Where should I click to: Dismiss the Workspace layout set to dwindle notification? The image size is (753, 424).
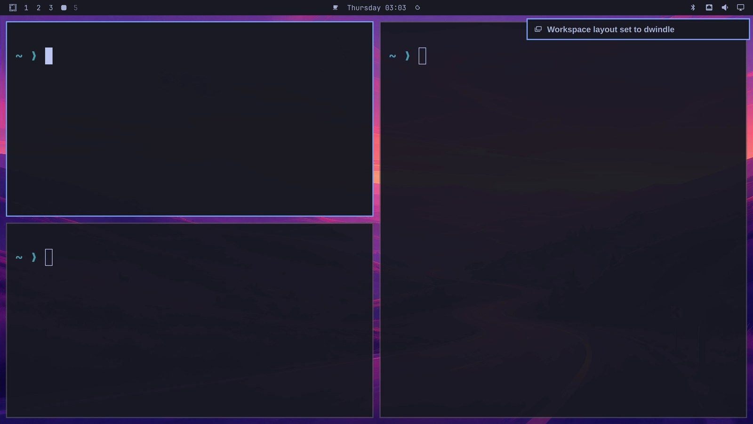click(x=638, y=29)
